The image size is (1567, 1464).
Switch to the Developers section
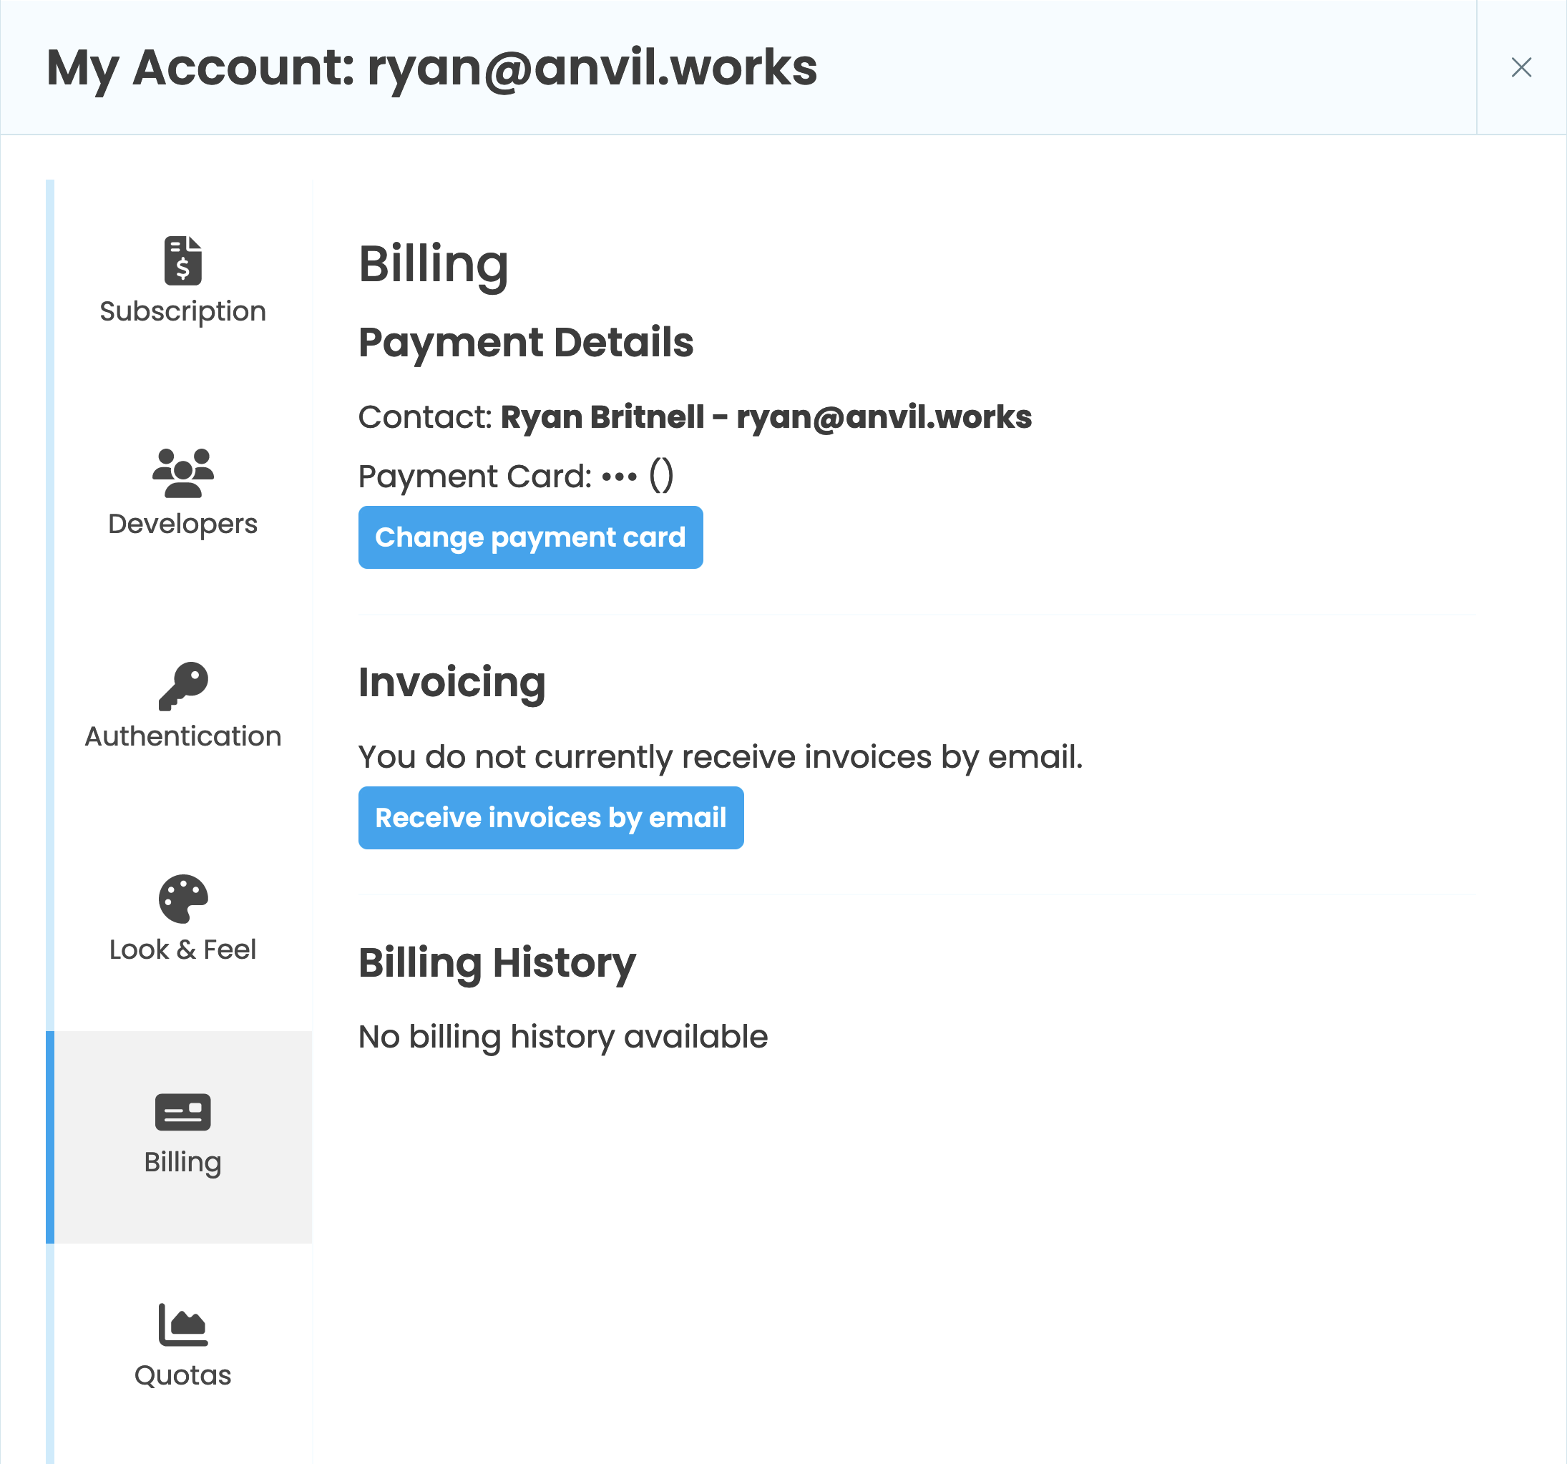coord(183,522)
